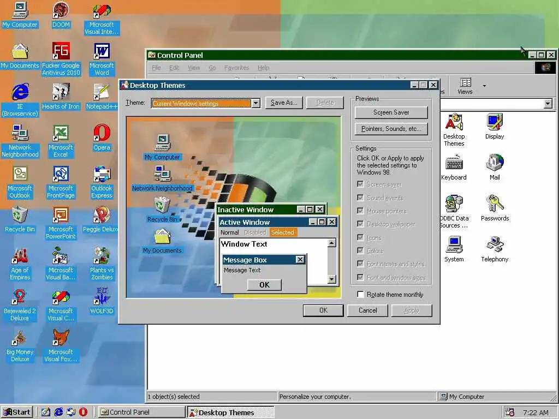This screenshot has height=419, width=559.
Task: Open the Edit menu in Control Panel
Action: [x=174, y=67]
